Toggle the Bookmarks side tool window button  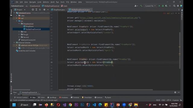[11, 78]
